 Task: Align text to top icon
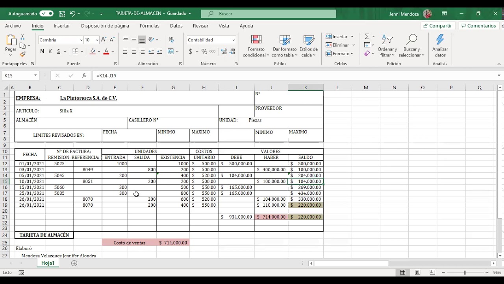pyautogui.click(x=126, y=40)
